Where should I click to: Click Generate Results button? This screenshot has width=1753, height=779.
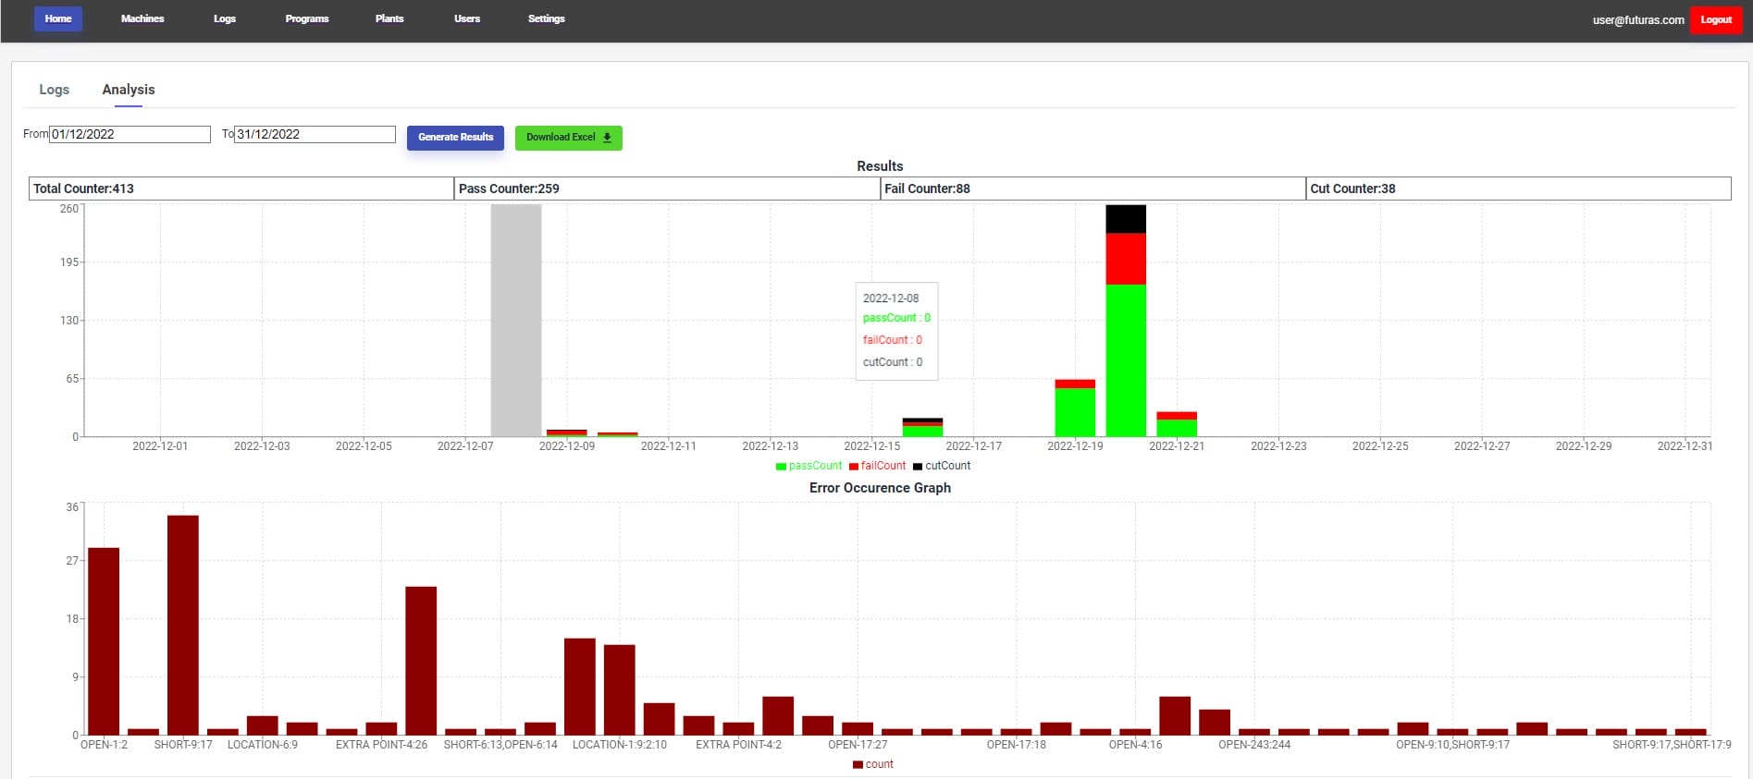click(455, 137)
